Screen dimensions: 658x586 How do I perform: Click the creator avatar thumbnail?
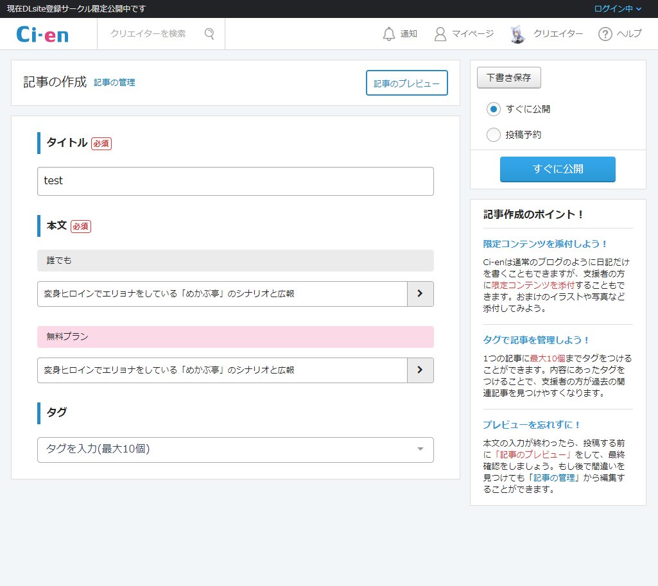pyautogui.click(x=518, y=34)
